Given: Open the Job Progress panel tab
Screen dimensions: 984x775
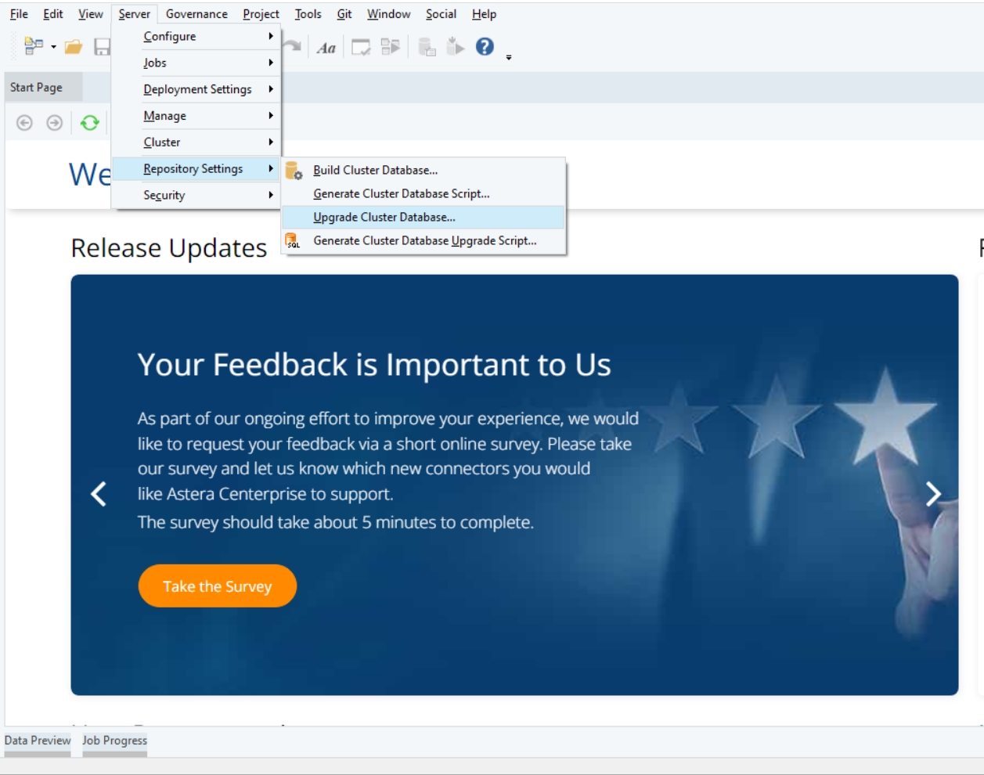Looking at the screenshot, I should pyautogui.click(x=115, y=741).
